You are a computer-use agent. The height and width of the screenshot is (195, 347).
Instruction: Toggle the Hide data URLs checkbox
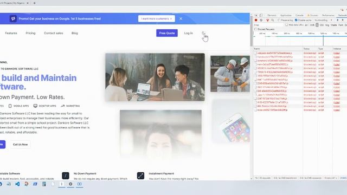(x=287, y=25)
